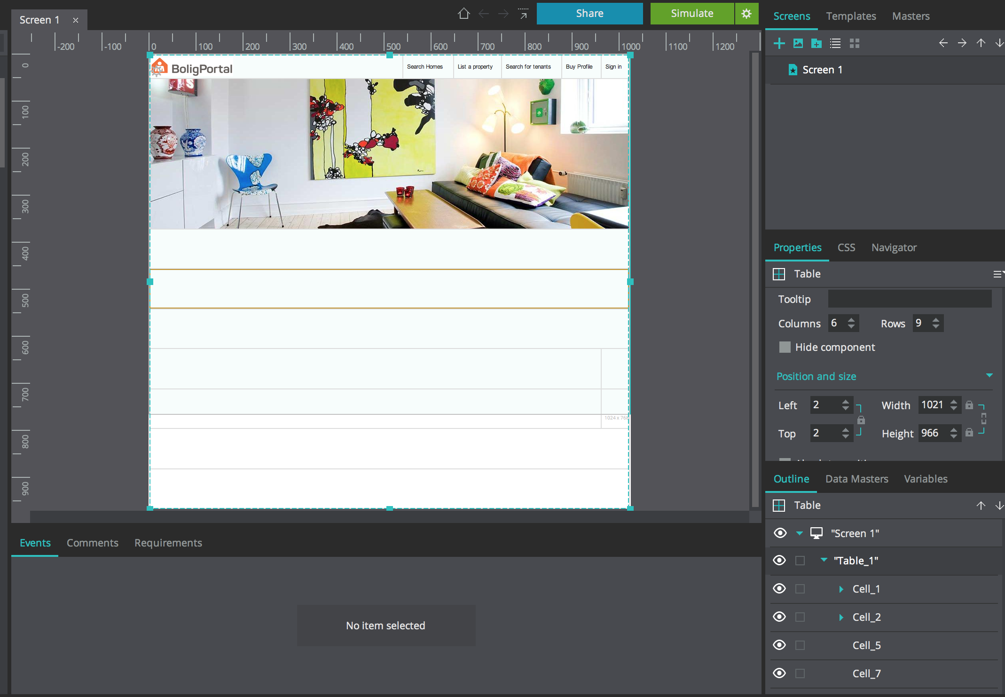Open simulation settings gear icon
This screenshot has height=697, width=1005.
tap(746, 14)
